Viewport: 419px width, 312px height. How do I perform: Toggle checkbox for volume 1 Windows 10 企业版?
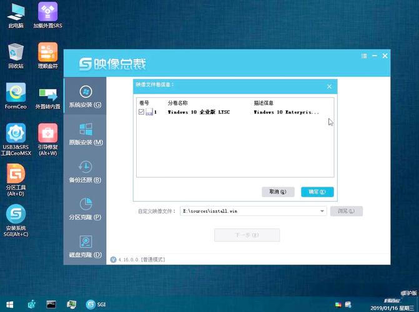141,112
